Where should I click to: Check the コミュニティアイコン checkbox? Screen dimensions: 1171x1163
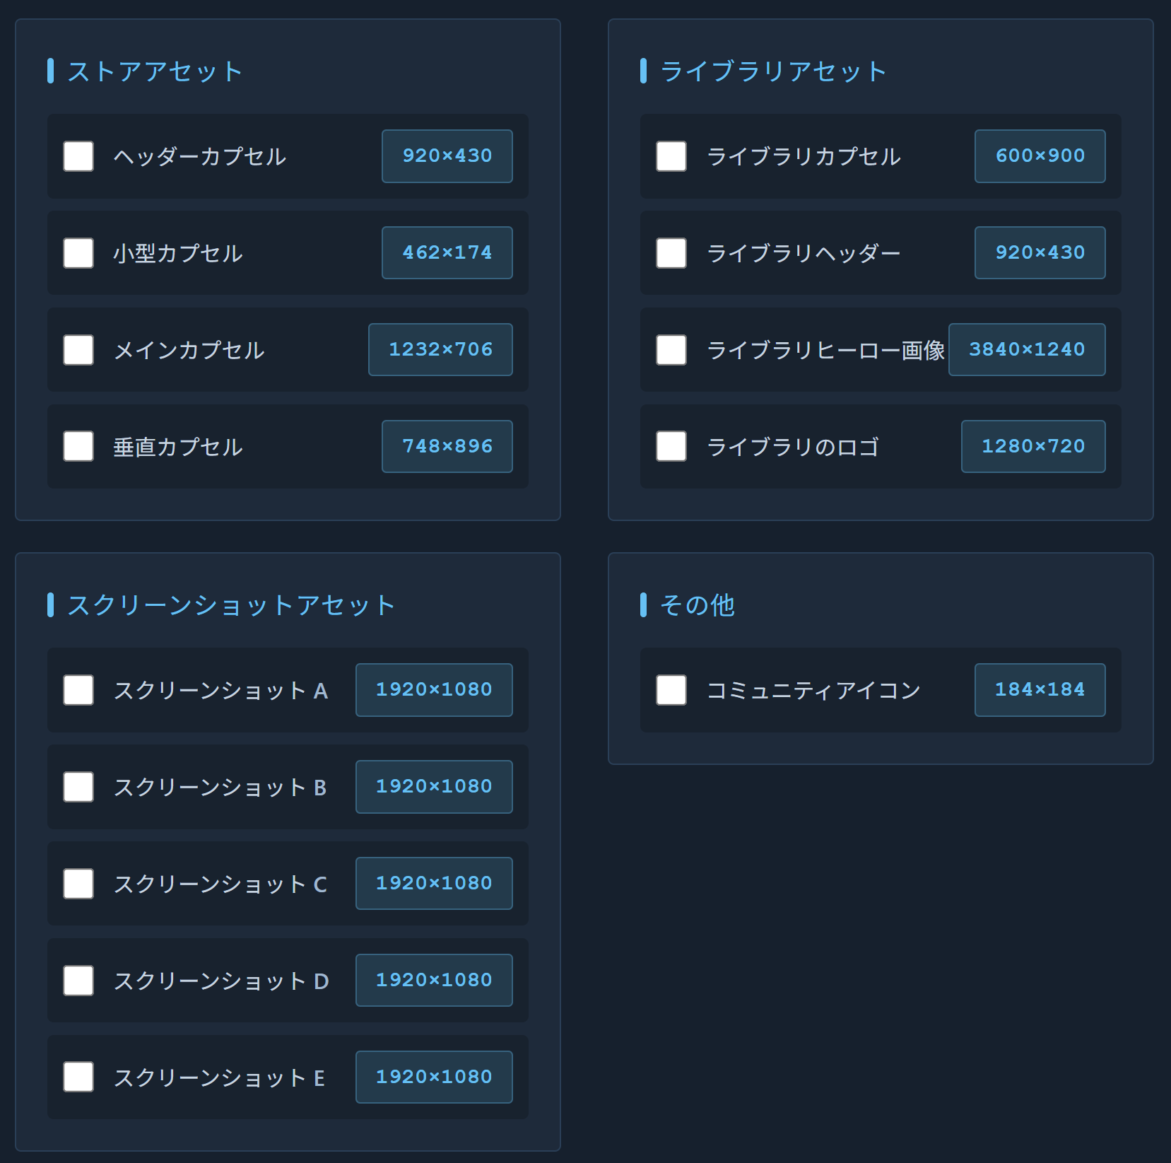tap(671, 690)
